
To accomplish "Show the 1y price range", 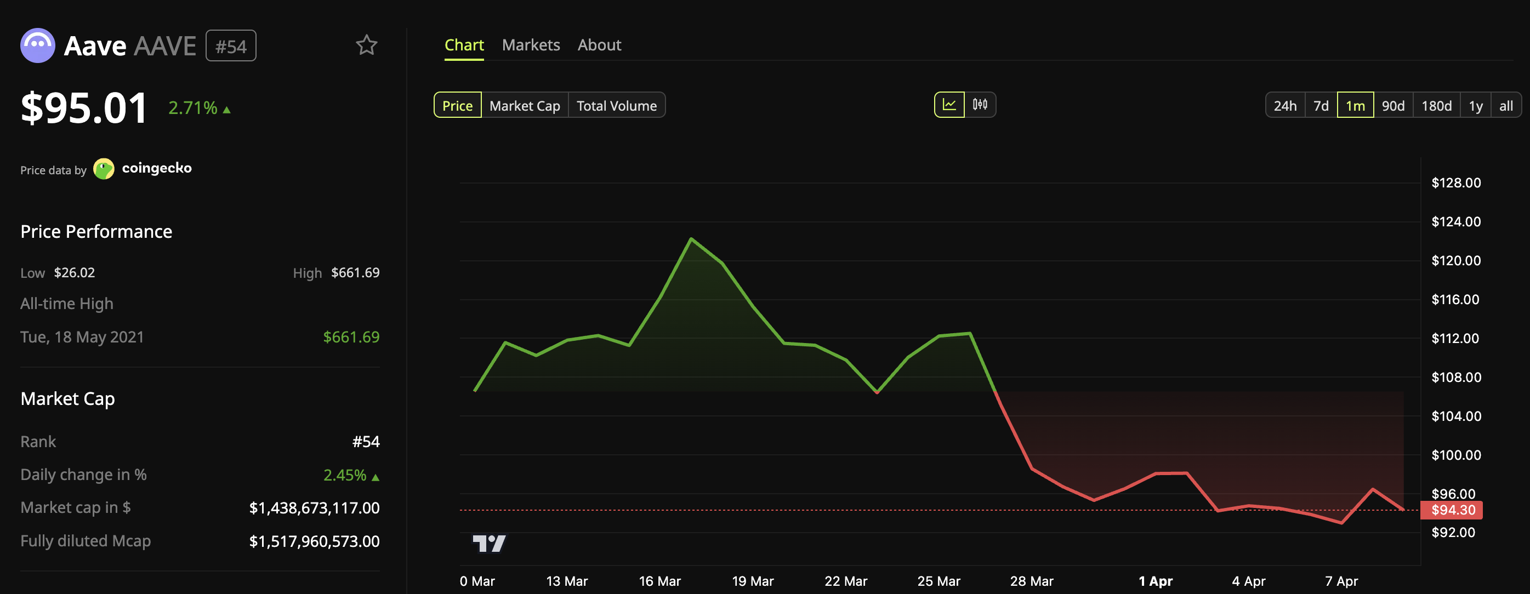I will click(1475, 106).
